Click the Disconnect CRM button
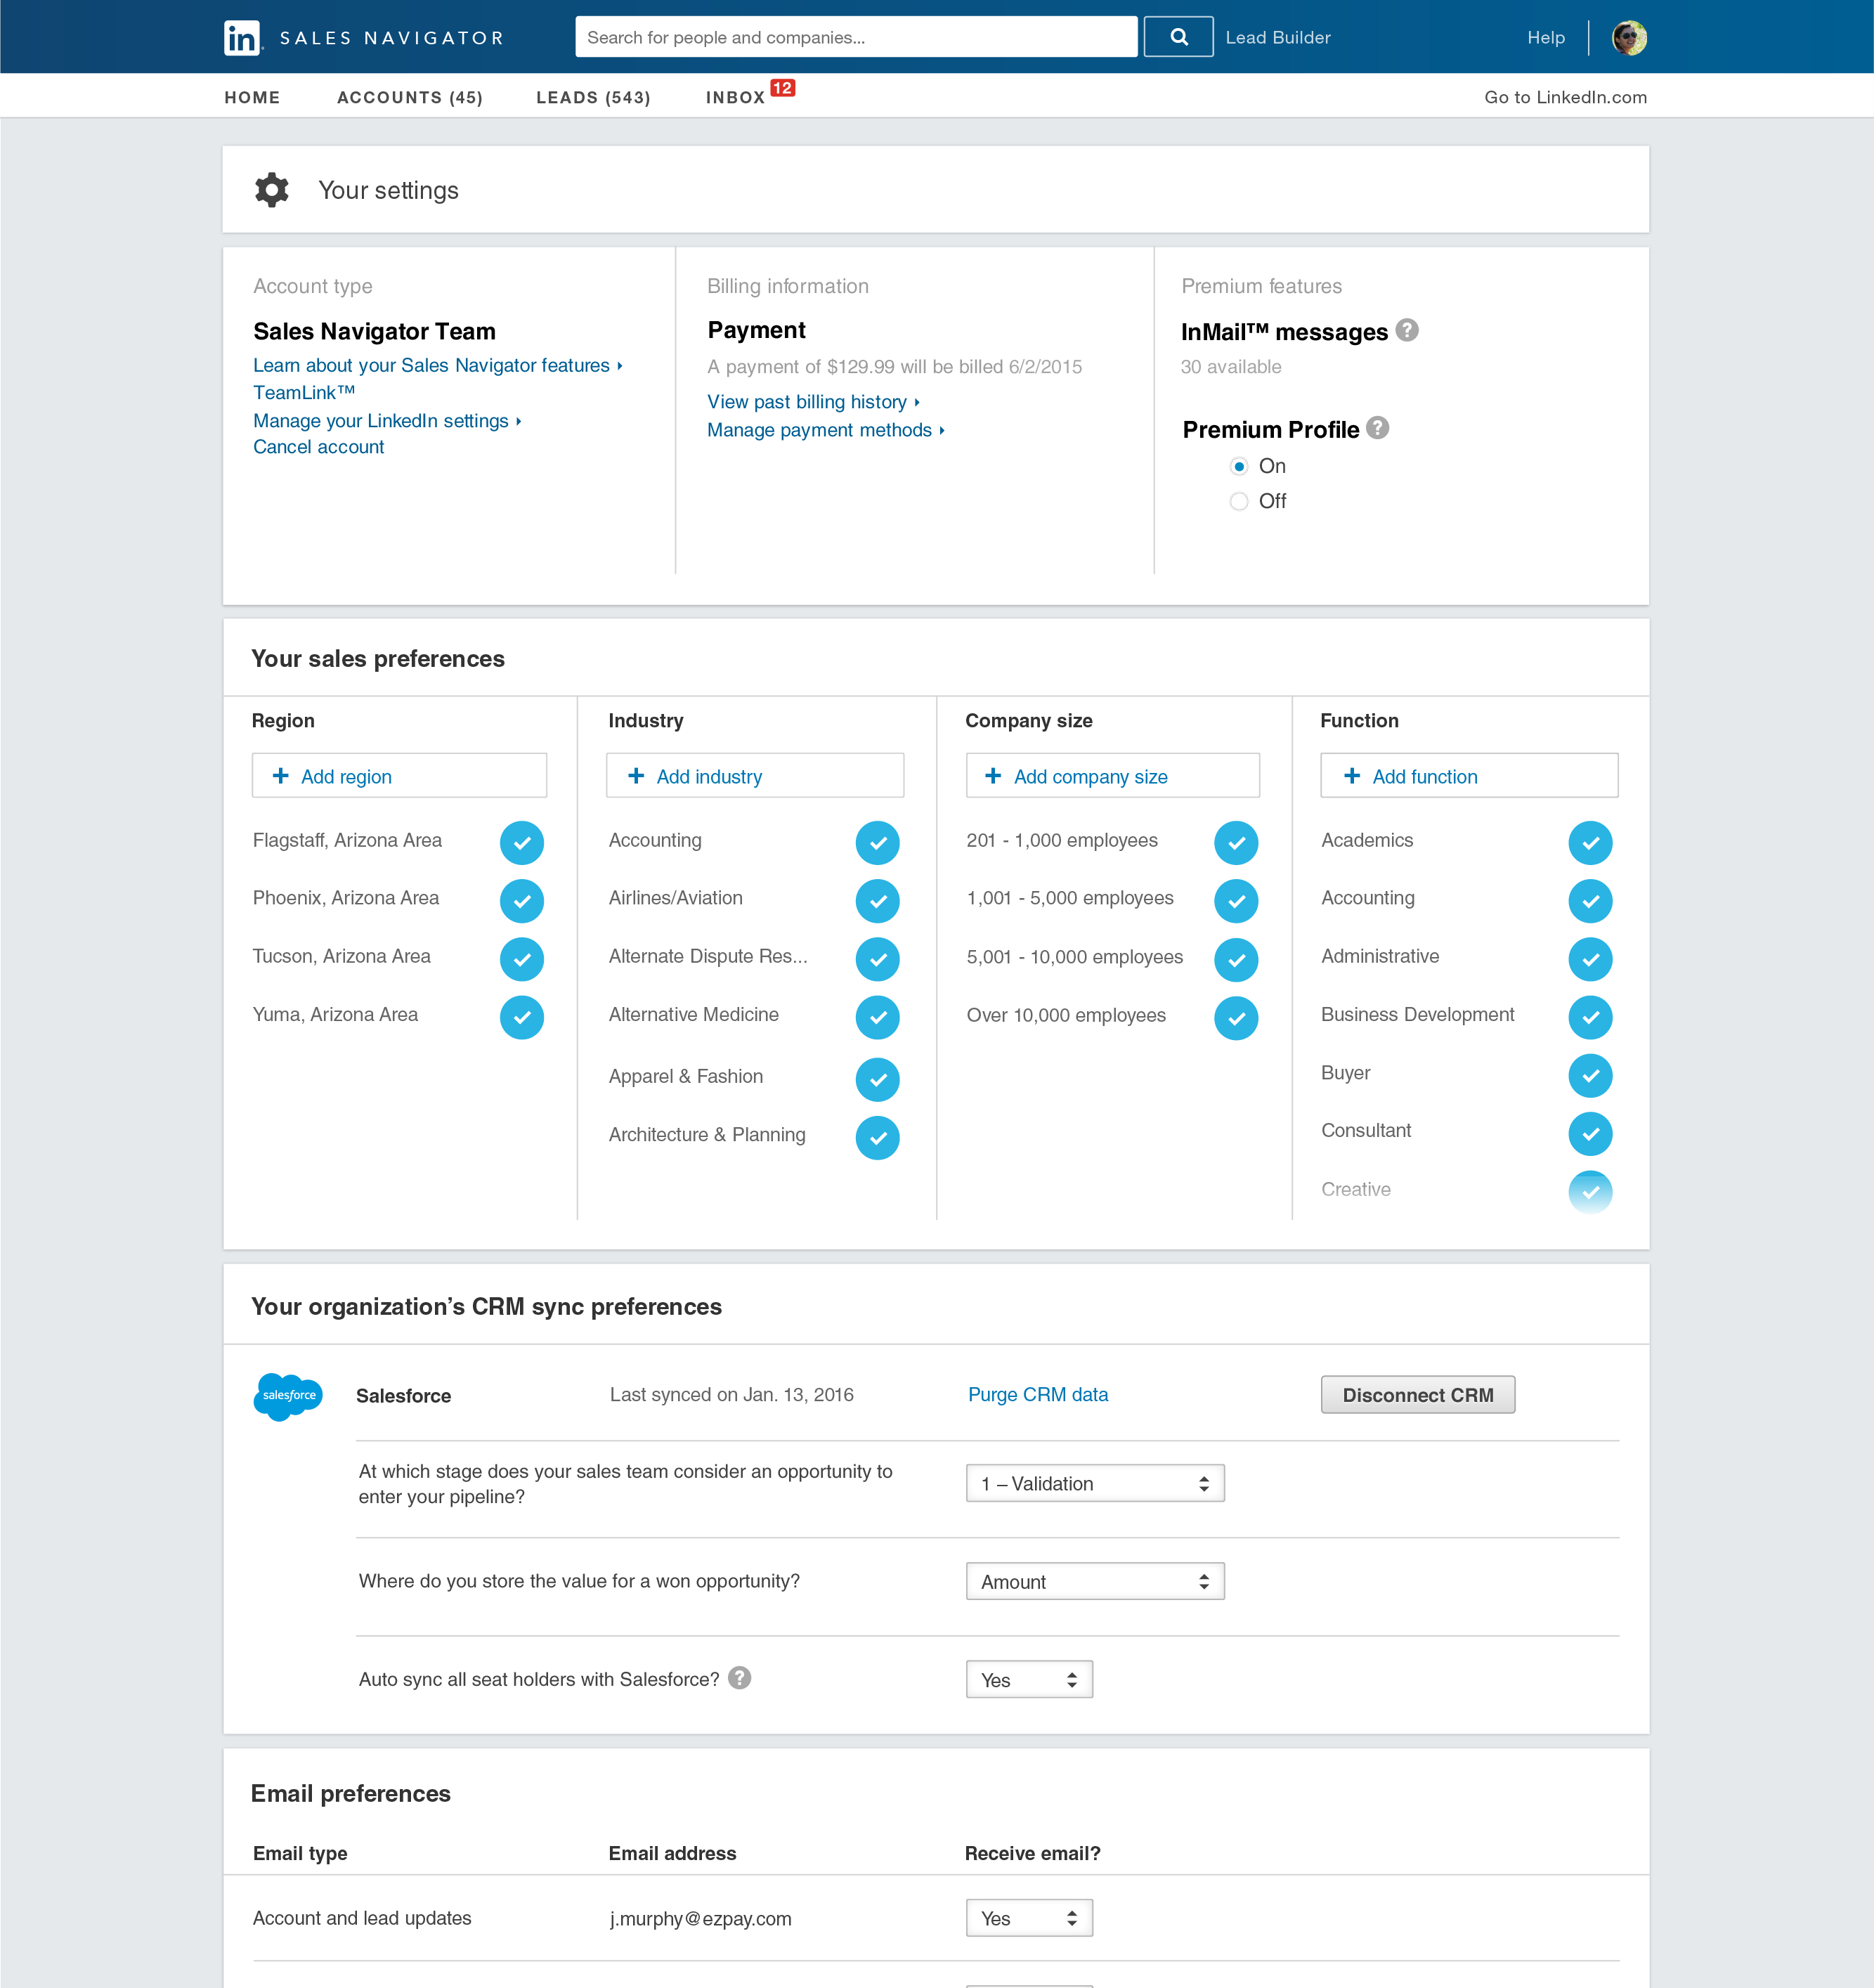This screenshot has height=1988, width=1874. 1417,1394
